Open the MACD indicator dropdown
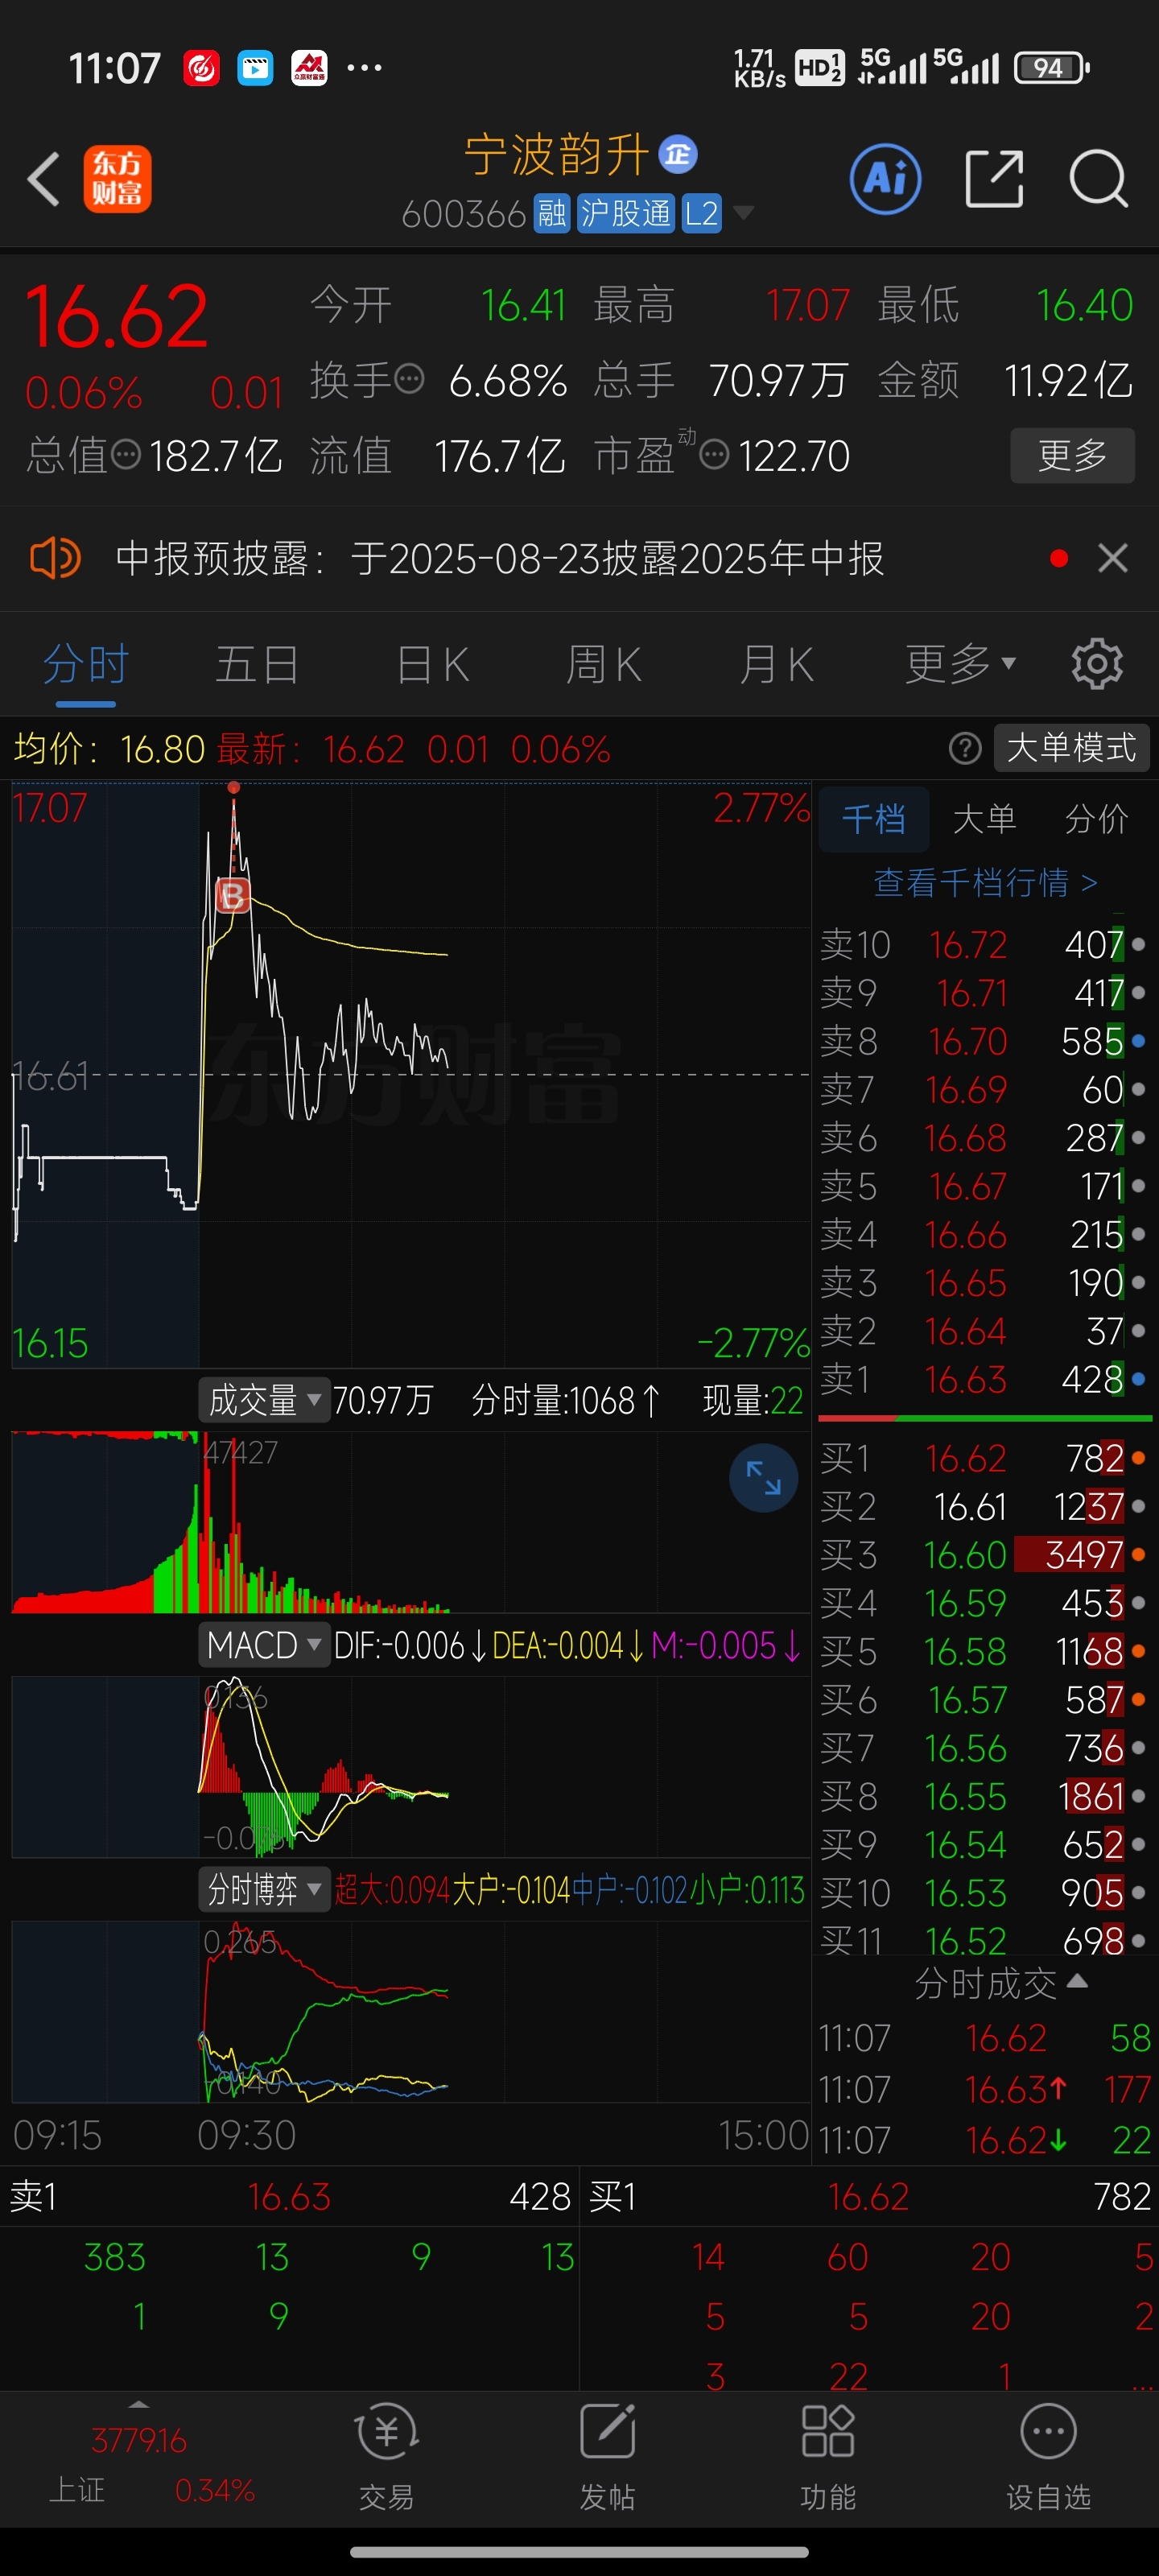Screen dimensions: 1159x2576 pos(265,1645)
